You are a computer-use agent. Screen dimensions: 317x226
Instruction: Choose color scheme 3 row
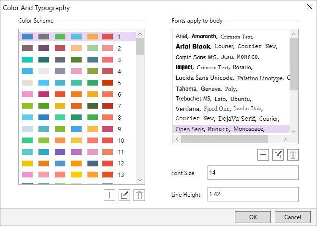coord(77,60)
